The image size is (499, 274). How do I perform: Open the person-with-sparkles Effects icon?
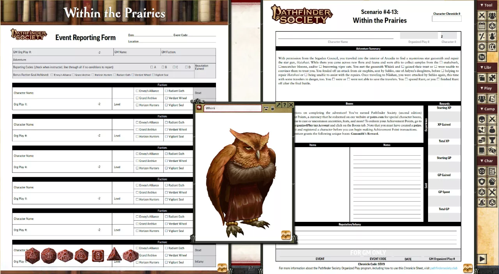(x=492, y=36)
